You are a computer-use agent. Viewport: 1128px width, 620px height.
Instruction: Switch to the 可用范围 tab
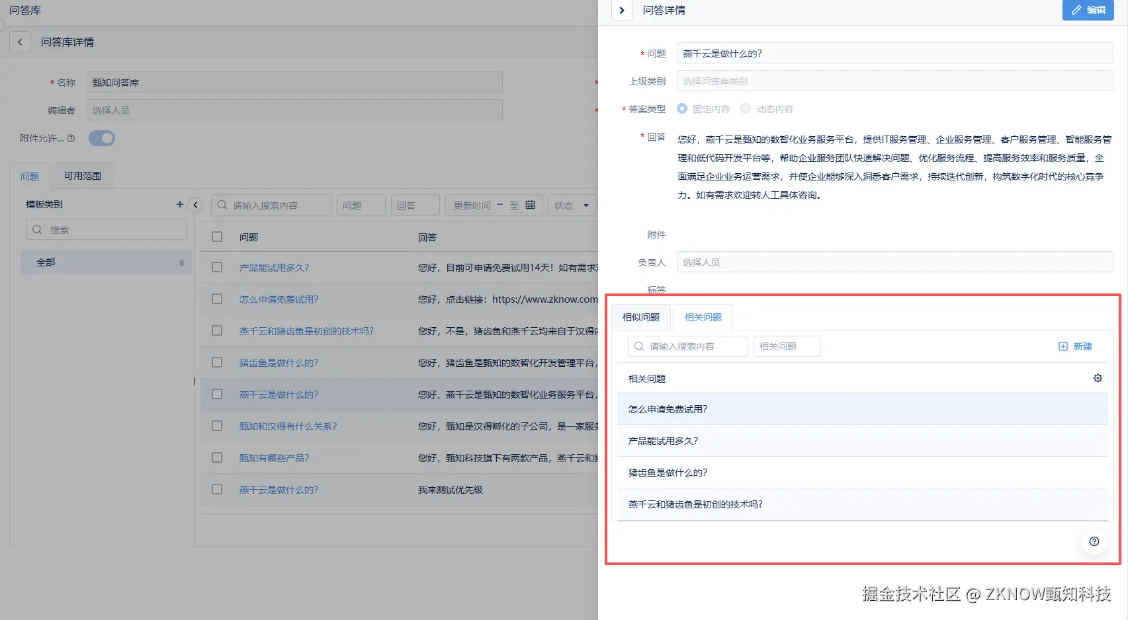point(83,176)
